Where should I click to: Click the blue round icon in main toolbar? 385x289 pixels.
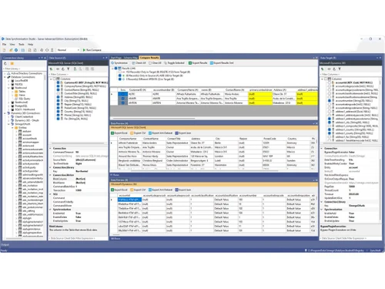[16, 50]
